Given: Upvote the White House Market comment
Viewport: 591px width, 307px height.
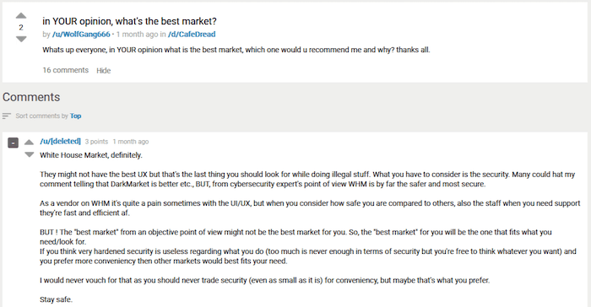Looking at the screenshot, I should pos(29,142).
